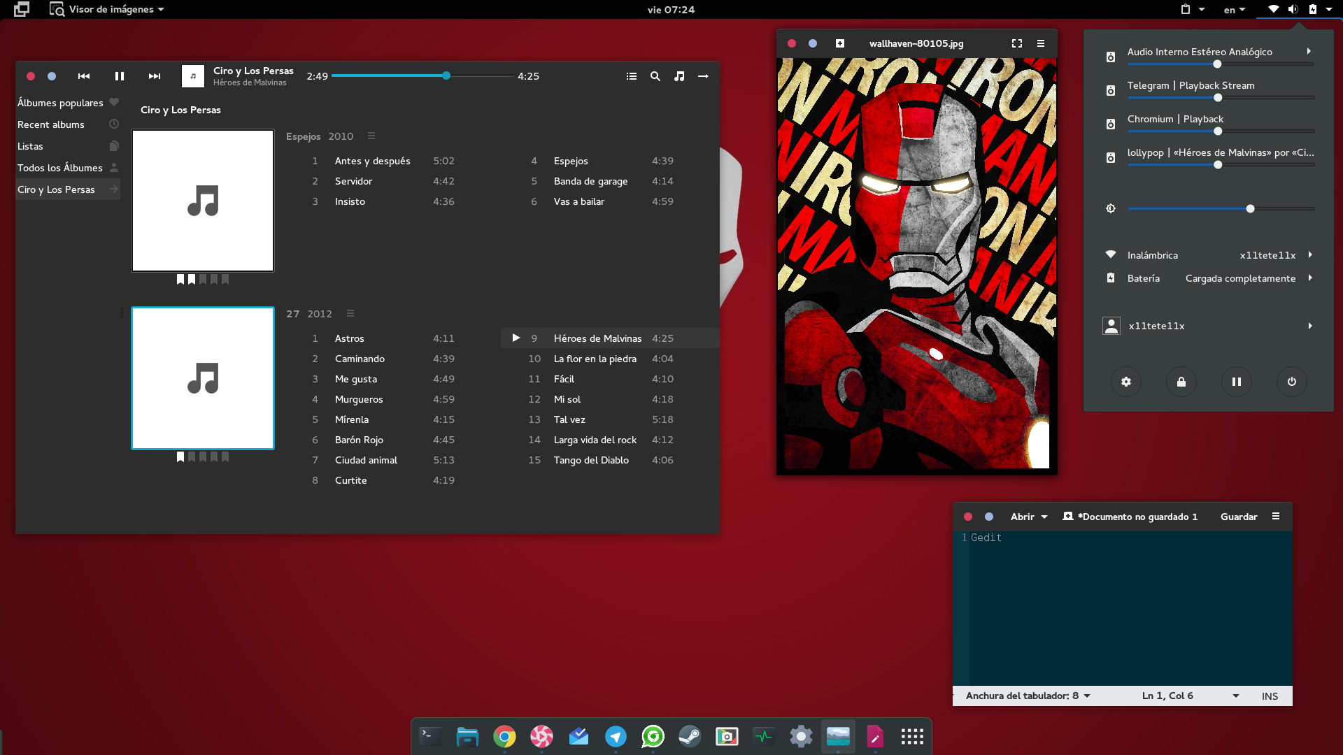
Task: Show the current playlist queue icon
Action: [x=632, y=76]
